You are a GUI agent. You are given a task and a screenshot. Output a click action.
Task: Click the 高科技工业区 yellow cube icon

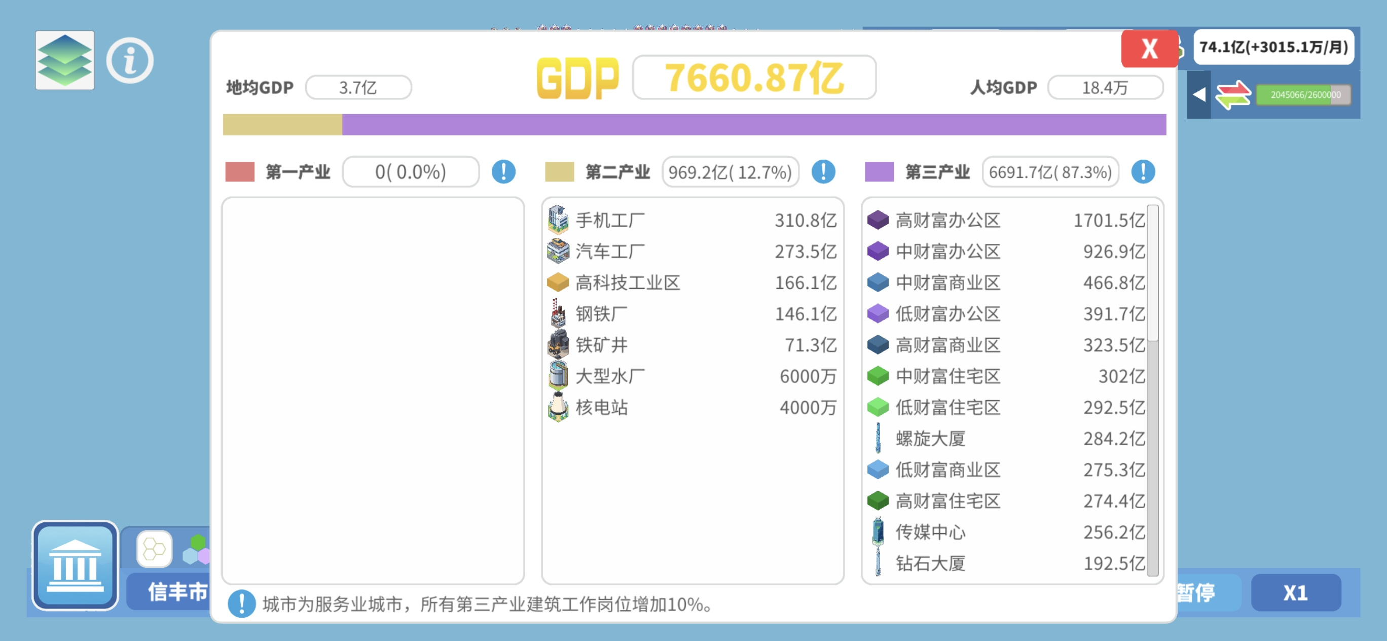tap(558, 282)
